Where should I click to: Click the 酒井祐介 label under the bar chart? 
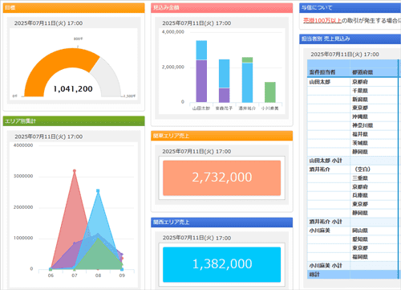[x=247, y=108]
